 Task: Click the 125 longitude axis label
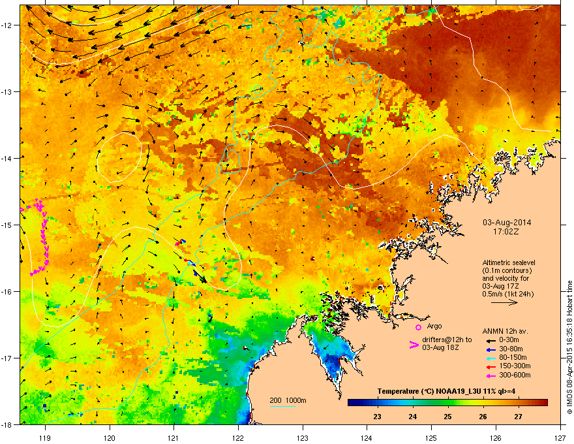pyautogui.click(x=431, y=437)
